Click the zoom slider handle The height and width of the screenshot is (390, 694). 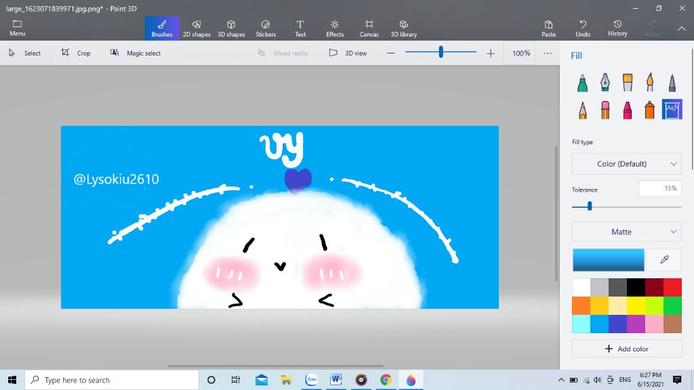coord(441,52)
